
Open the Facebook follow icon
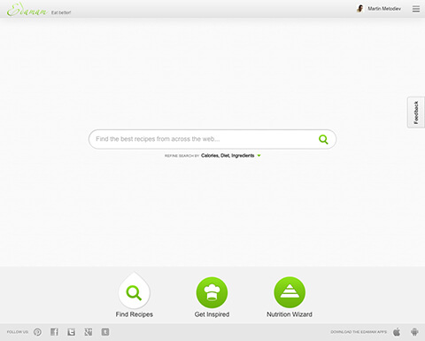pos(54,332)
